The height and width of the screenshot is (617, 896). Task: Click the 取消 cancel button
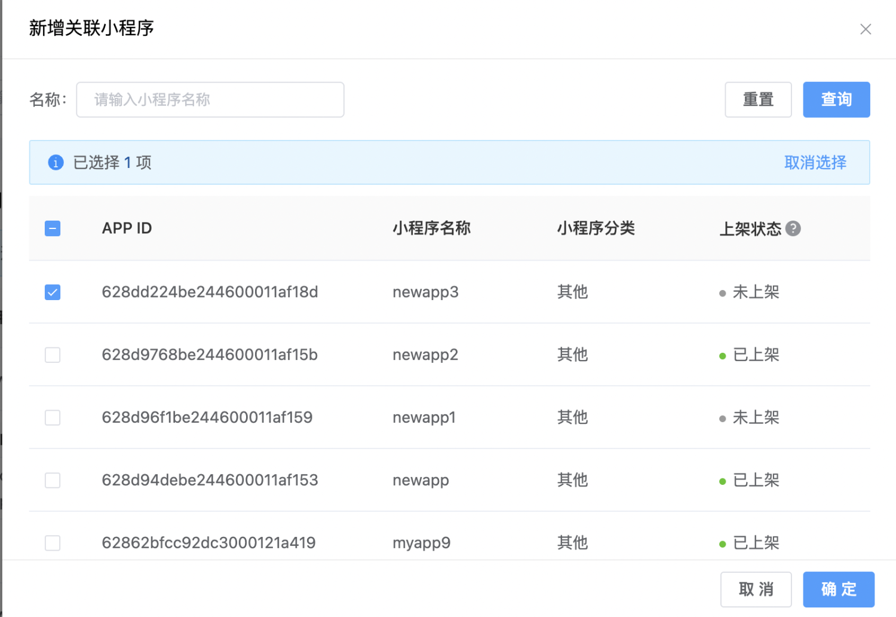point(756,589)
